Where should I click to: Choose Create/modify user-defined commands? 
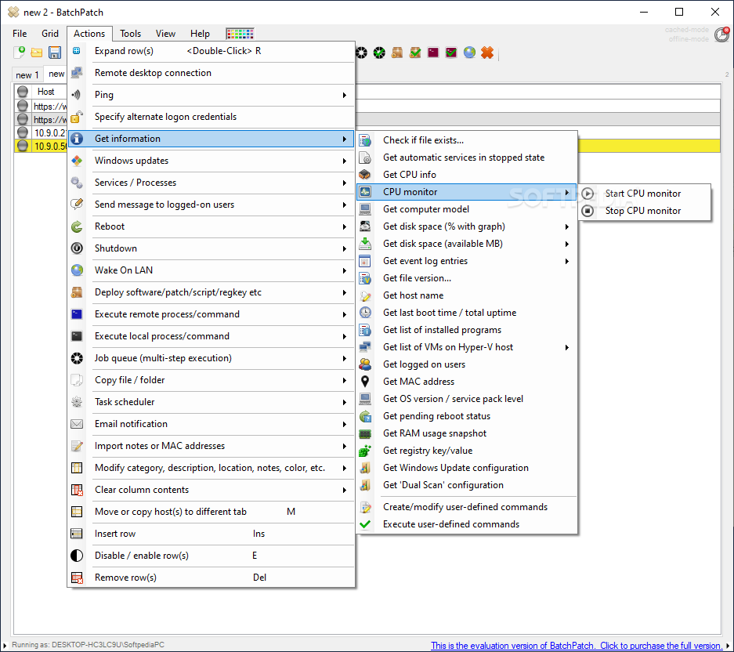click(x=467, y=507)
